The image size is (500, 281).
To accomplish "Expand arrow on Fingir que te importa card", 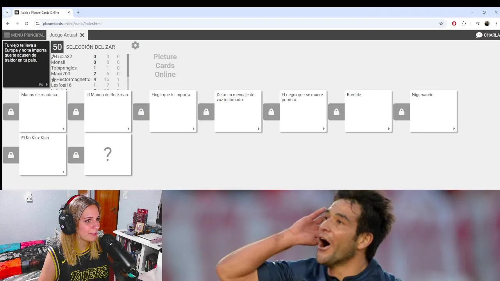I will pyautogui.click(x=193, y=129).
